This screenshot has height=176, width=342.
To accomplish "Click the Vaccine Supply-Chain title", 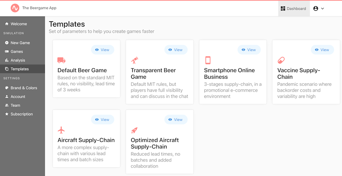I will (299, 73).
